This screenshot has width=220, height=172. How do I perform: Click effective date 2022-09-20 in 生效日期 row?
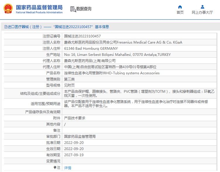pyautogui.click(x=74, y=149)
